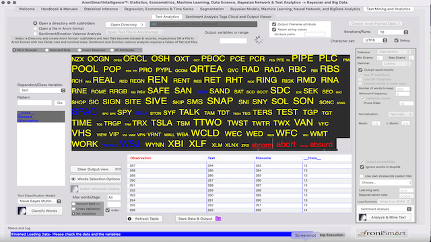
Task: Click the Analyze & Mine Text icon
Action: [x=363, y=217]
